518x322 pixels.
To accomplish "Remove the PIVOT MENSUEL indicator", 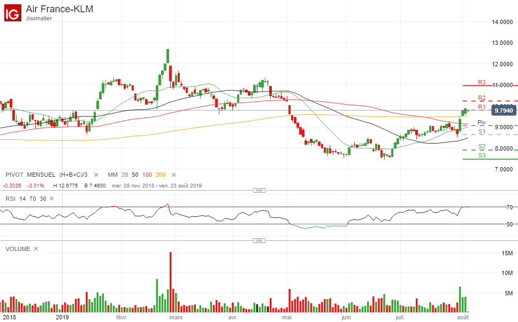I will click(96, 175).
